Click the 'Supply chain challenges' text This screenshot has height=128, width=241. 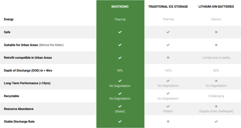pos(216,111)
